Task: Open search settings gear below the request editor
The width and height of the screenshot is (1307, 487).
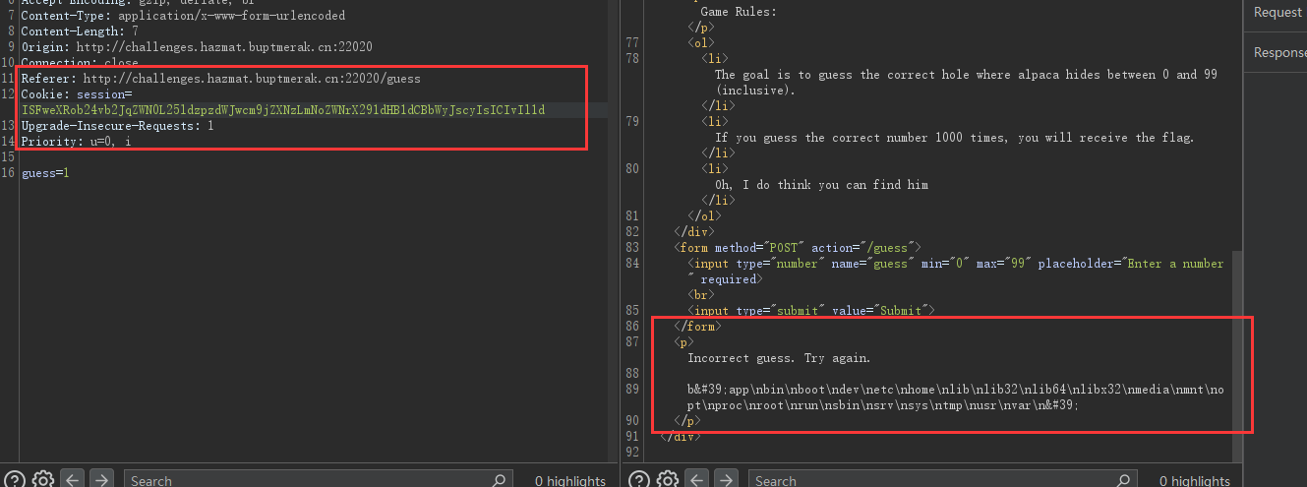Action: click(42, 480)
